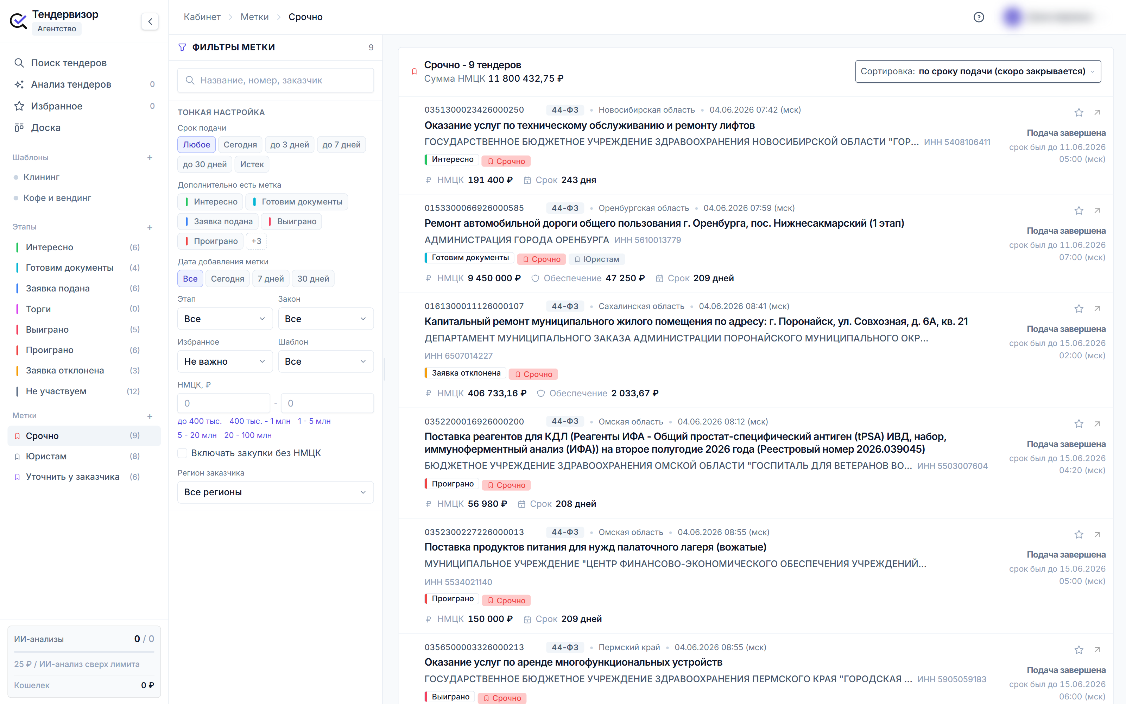
Task: Open tender Оказание услуг по аренде многофункциональных устройств
Action: coord(573,662)
